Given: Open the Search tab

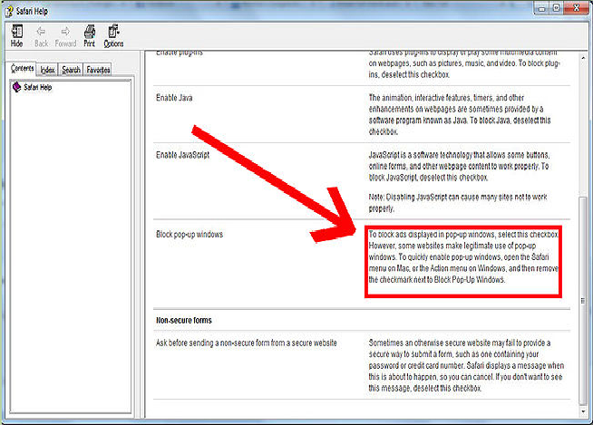Looking at the screenshot, I should coord(71,70).
